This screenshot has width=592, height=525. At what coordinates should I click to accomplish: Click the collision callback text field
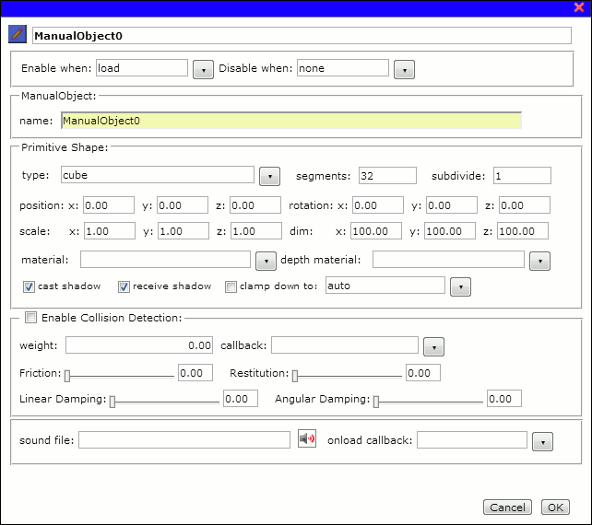tap(345, 345)
